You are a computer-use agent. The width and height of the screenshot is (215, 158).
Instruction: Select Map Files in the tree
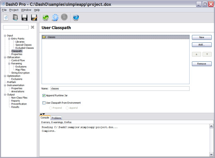pyautogui.click(x=20, y=70)
